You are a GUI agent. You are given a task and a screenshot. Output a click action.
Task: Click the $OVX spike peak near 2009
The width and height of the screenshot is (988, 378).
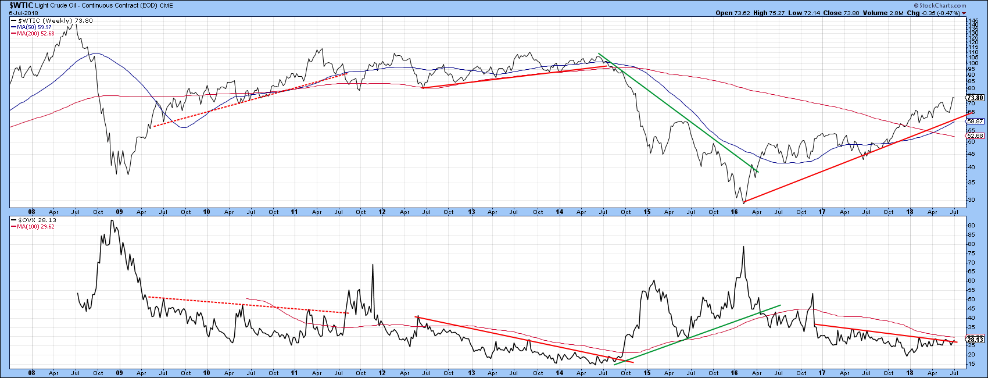click(x=112, y=221)
